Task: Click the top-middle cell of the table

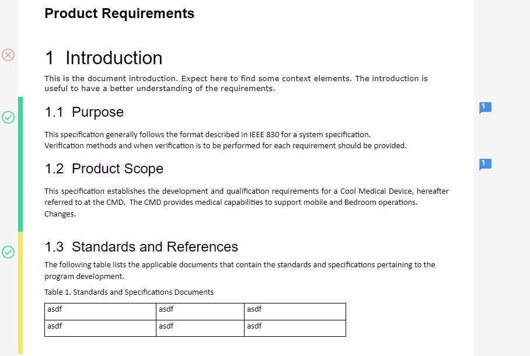Action: 200,312
